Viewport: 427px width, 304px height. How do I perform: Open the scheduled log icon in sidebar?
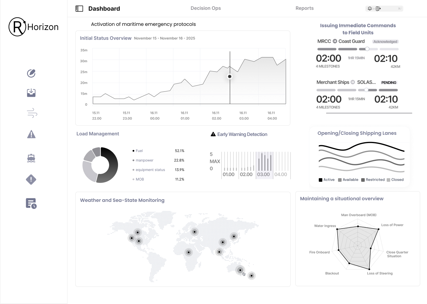tap(31, 204)
